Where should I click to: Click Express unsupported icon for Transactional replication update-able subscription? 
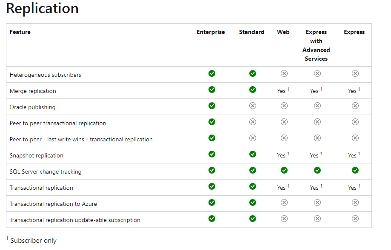tap(355, 219)
